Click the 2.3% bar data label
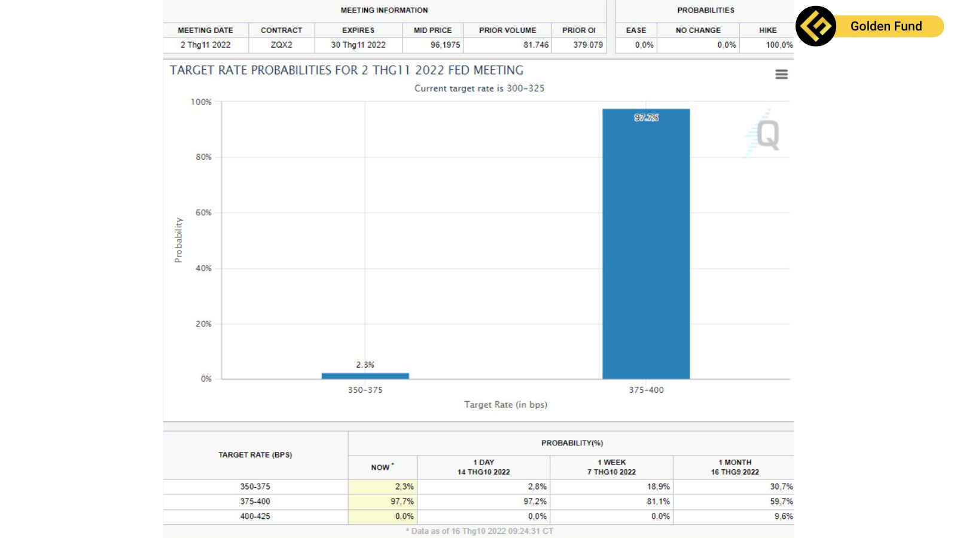This screenshot has height=538, width=957. (365, 365)
